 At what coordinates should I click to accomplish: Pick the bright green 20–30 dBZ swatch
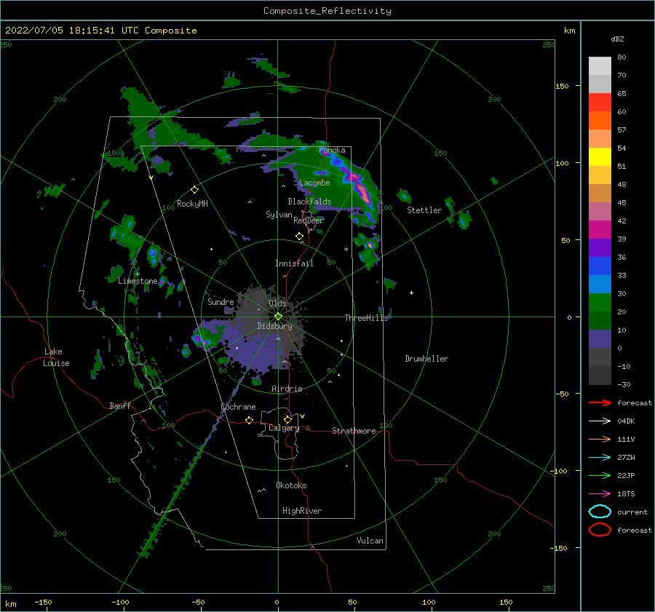[x=600, y=302]
